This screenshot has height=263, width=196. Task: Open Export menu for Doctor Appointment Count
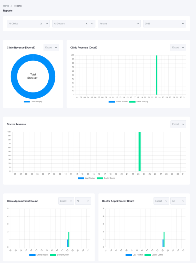point(161,201)
